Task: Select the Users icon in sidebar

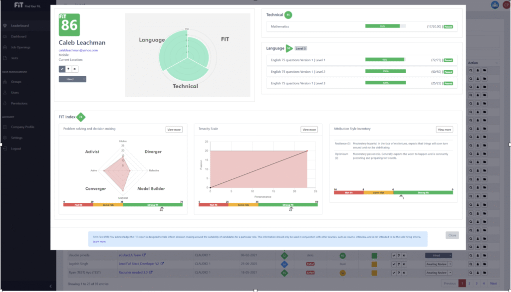Action: click(17, 92)
